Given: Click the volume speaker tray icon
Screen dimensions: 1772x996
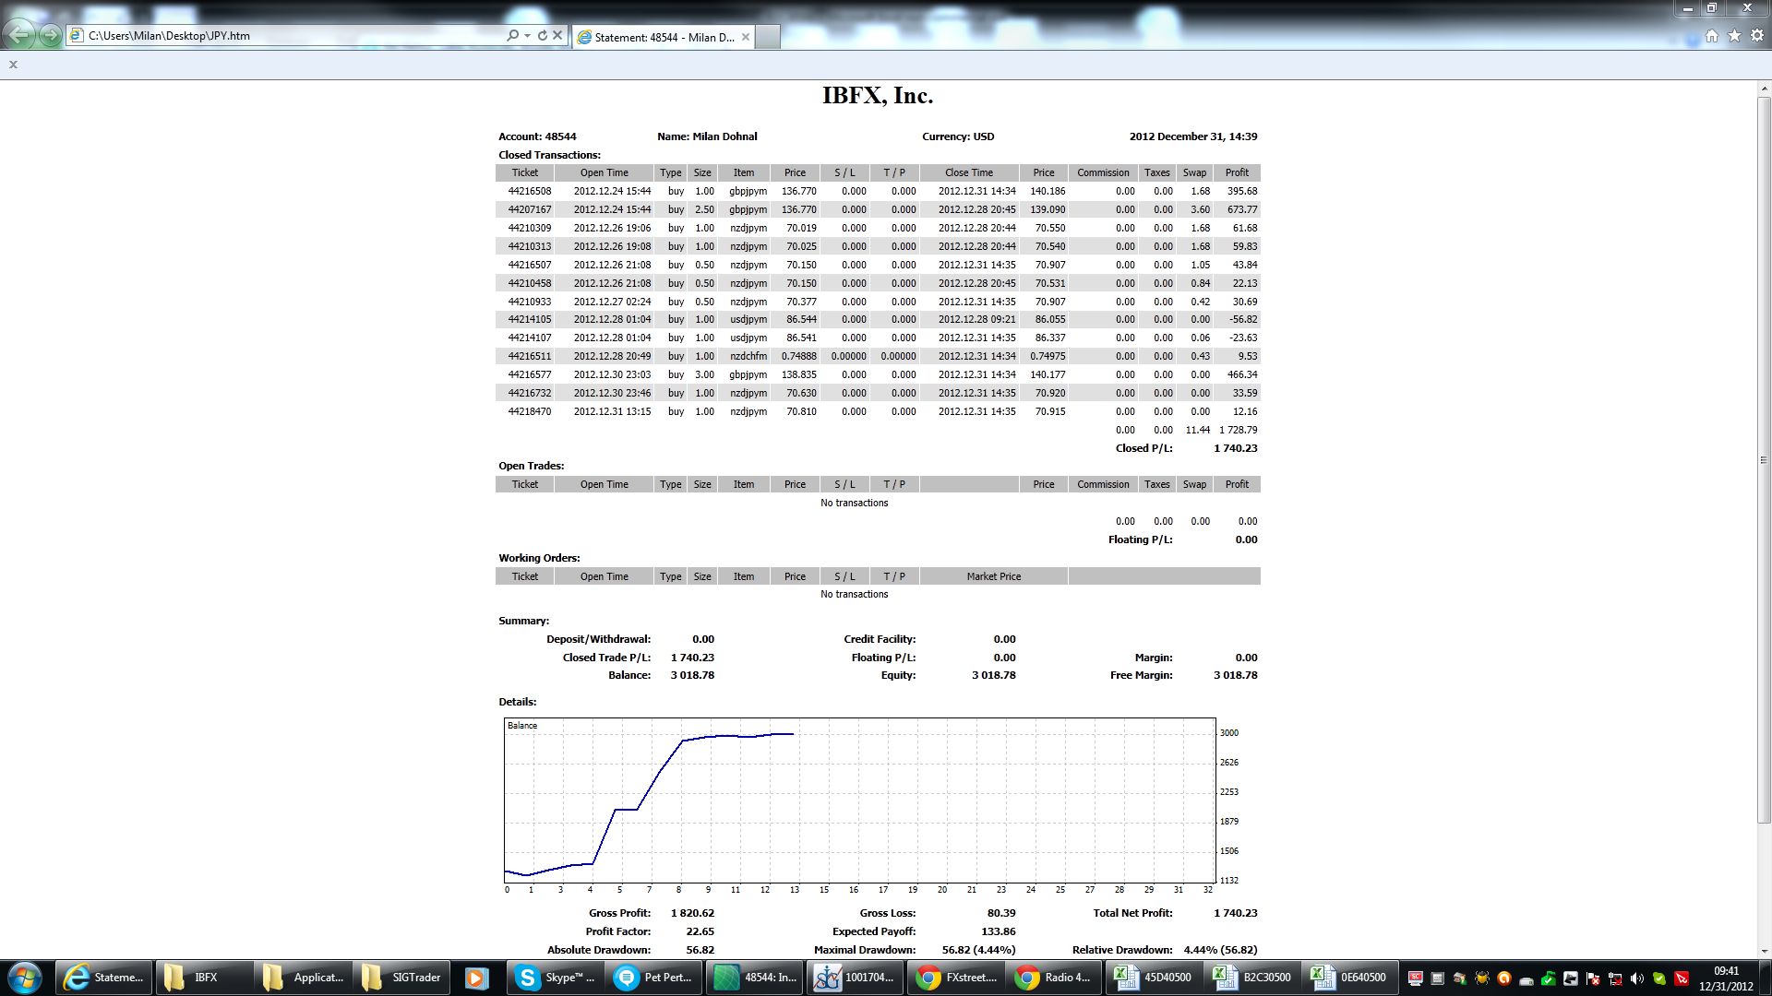Looking at the screenshot, I should 1637,978.
